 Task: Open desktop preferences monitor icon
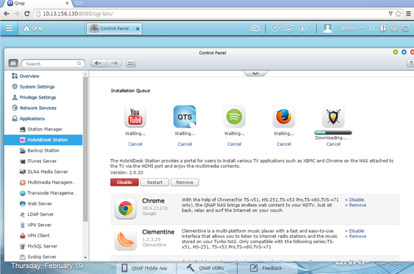pyautogui.click(x=405, y=28)
